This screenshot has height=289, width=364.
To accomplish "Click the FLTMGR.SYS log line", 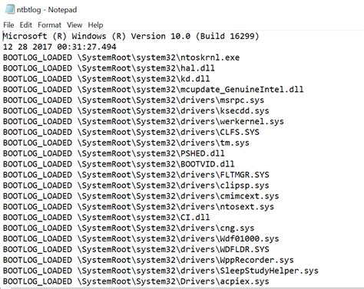I will pyautogui.click(x=136, y=175).
